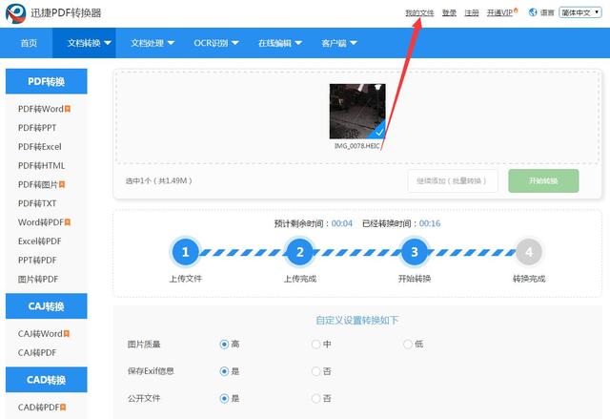Viewport: 610px width, 419px height.
Task: Click the CAD转换 section header
Action: [47, 380]
